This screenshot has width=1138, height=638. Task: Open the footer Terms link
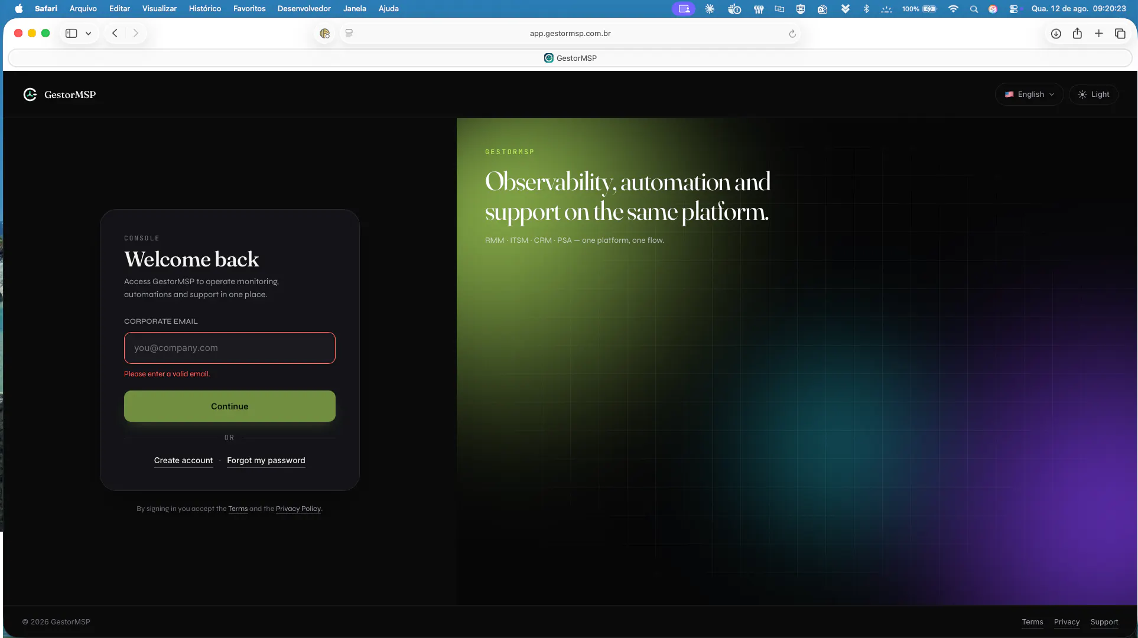[1032, 622]
